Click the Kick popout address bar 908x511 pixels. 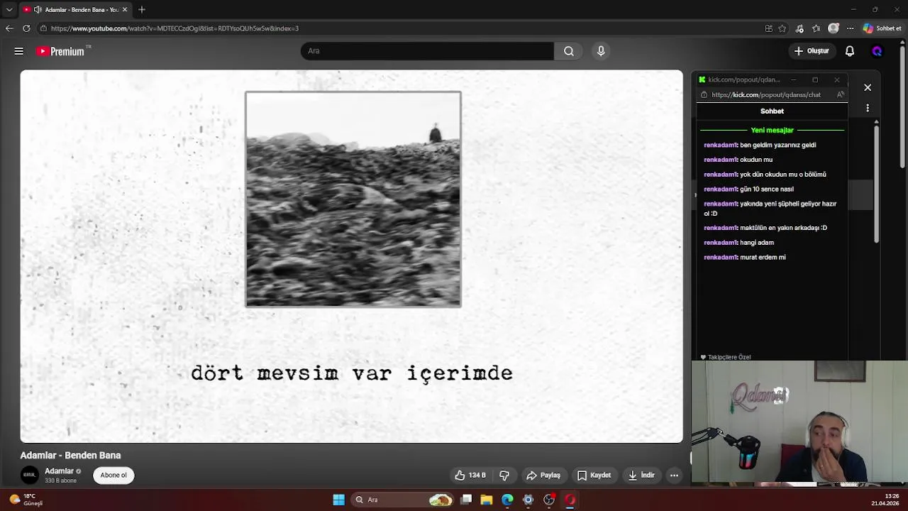pyautogui.click(x=766, y=94)
